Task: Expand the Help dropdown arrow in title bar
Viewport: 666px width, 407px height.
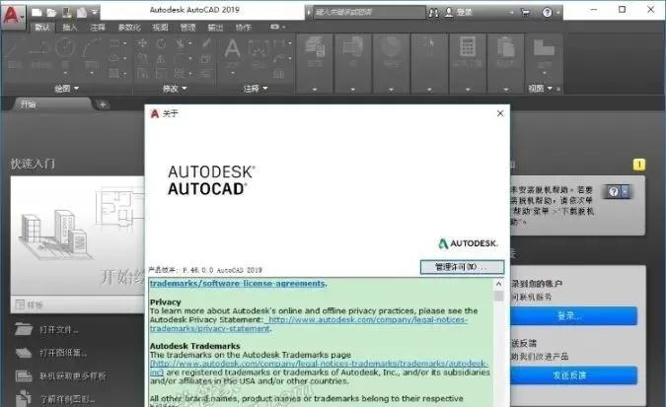Action: click(x=557, y=13)
